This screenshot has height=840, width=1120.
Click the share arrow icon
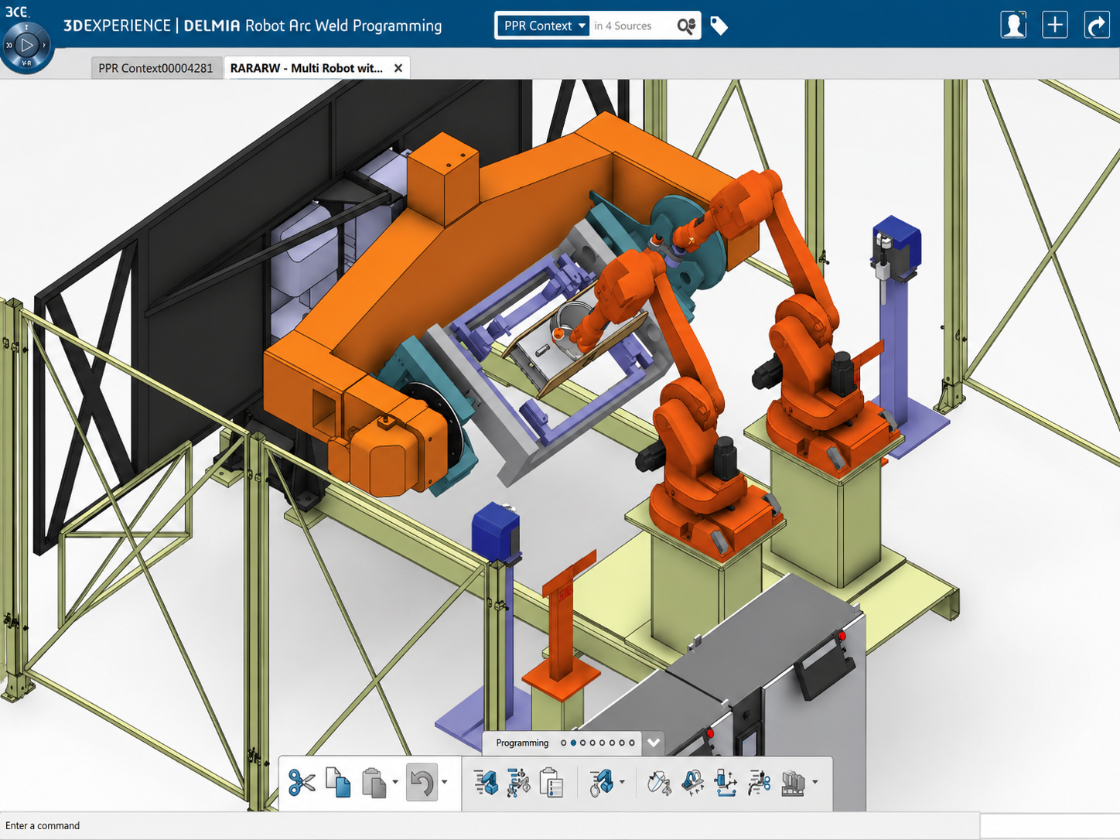coord(1097,25)
